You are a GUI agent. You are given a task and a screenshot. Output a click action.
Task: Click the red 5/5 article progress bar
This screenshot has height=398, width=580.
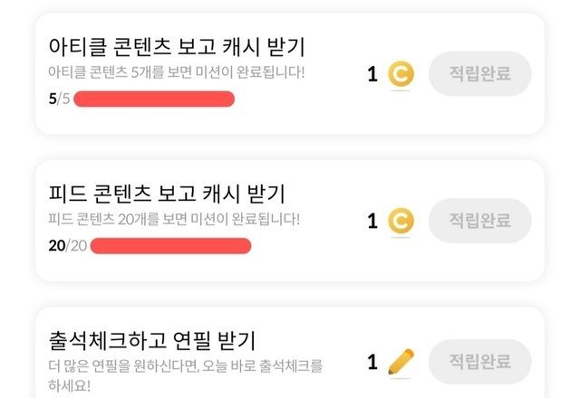[x=154, y=99]
